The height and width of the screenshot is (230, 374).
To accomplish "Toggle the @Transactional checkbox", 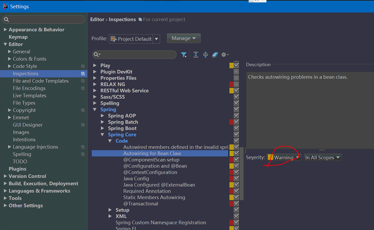I will [x=236, y=203].
